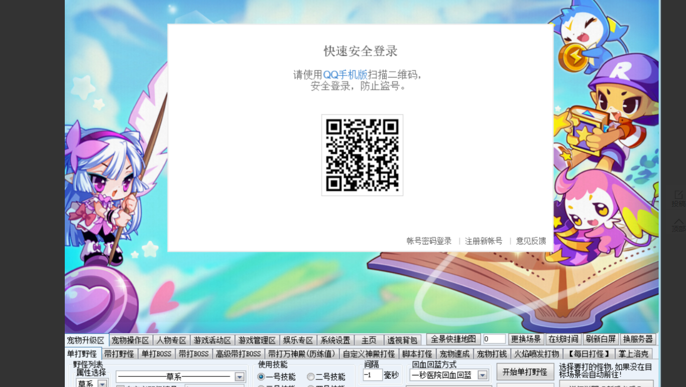Open the 单打BOSS sub-tab

[x=156, y=354]
